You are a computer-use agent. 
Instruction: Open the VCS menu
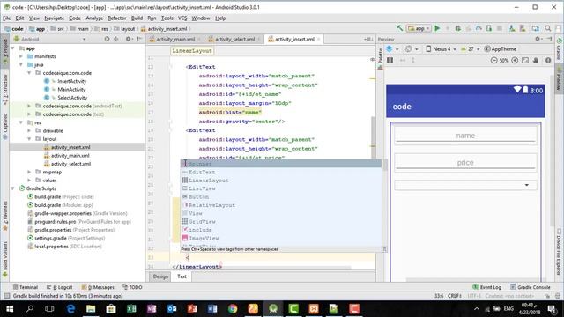(182, 18)
